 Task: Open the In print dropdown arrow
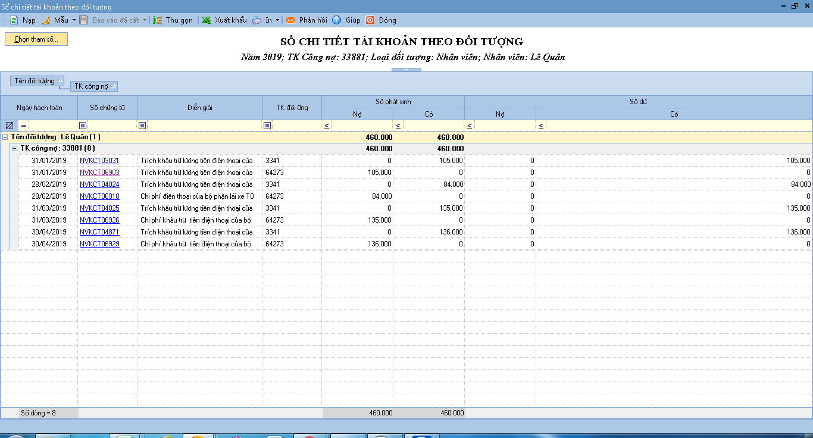click(x=277, y=20)
